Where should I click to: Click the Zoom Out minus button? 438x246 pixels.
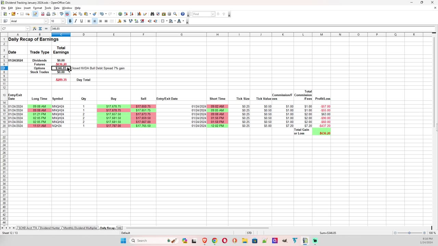coord(395,233)
